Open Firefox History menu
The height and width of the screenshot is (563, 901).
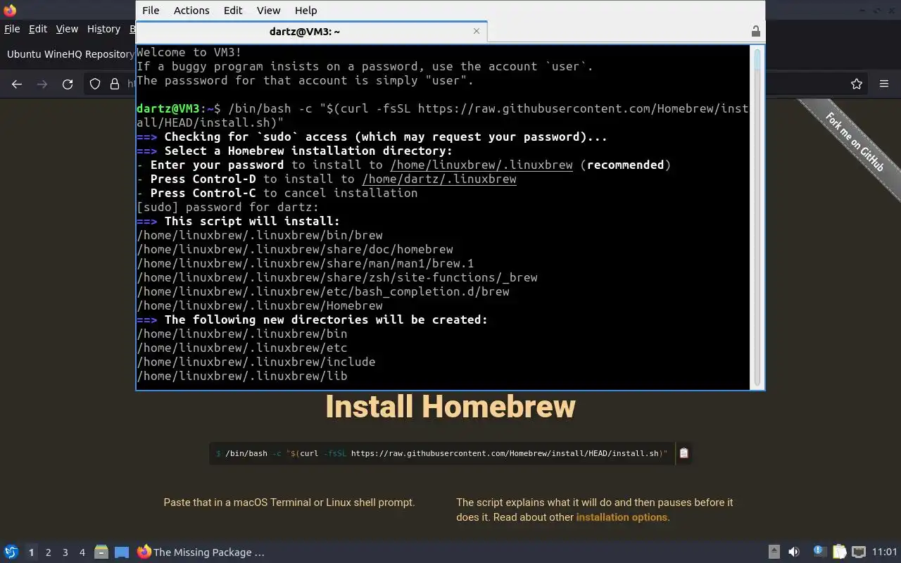(103, 29)
